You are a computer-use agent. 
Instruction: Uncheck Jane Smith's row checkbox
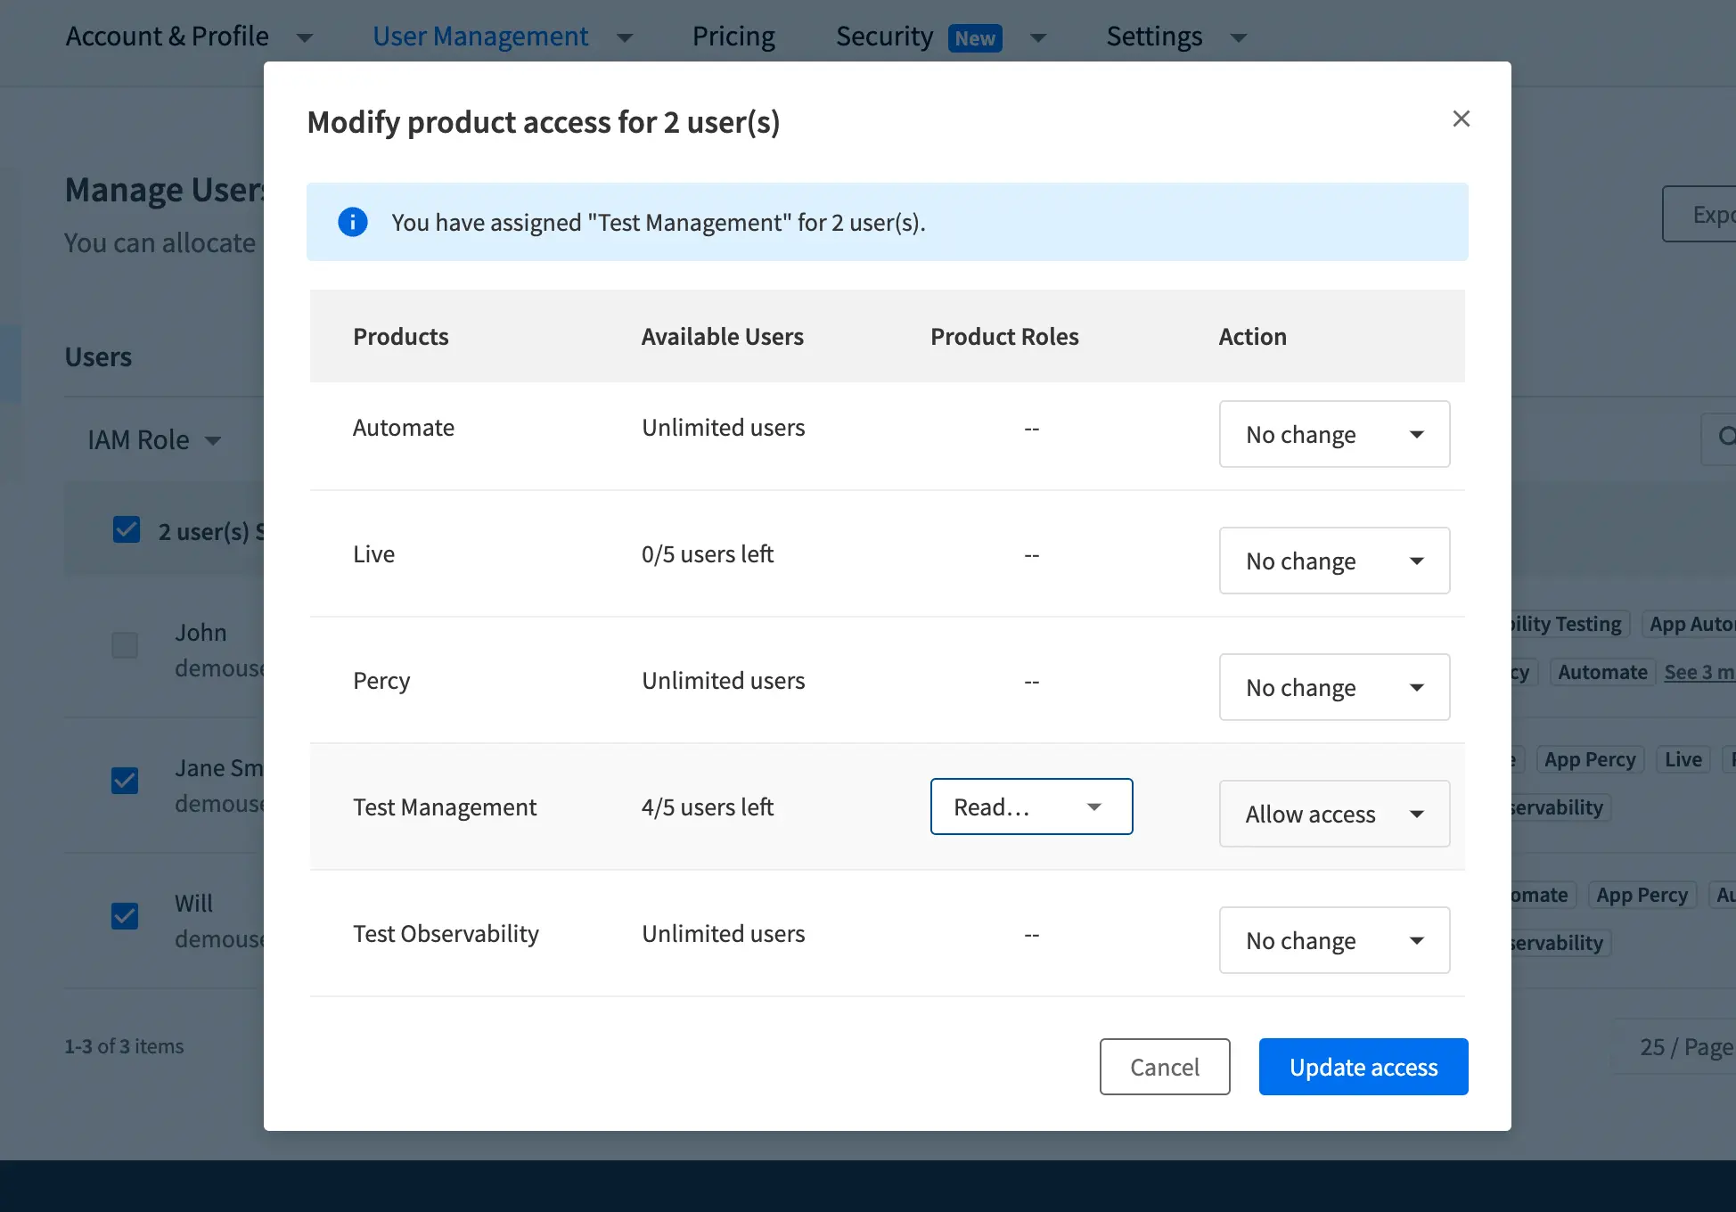pyautogui.click(x=126, y=782)
